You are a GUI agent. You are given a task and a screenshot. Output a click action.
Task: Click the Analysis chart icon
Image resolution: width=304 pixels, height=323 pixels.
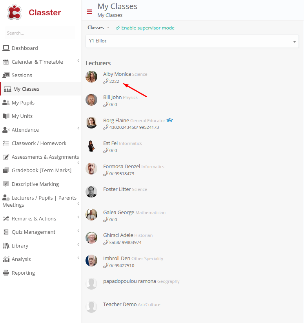point(6,259)
